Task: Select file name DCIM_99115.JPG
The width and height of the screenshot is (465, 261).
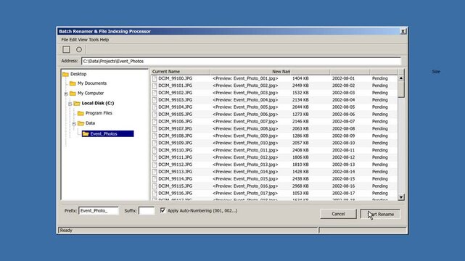Action: pos(175,186)
